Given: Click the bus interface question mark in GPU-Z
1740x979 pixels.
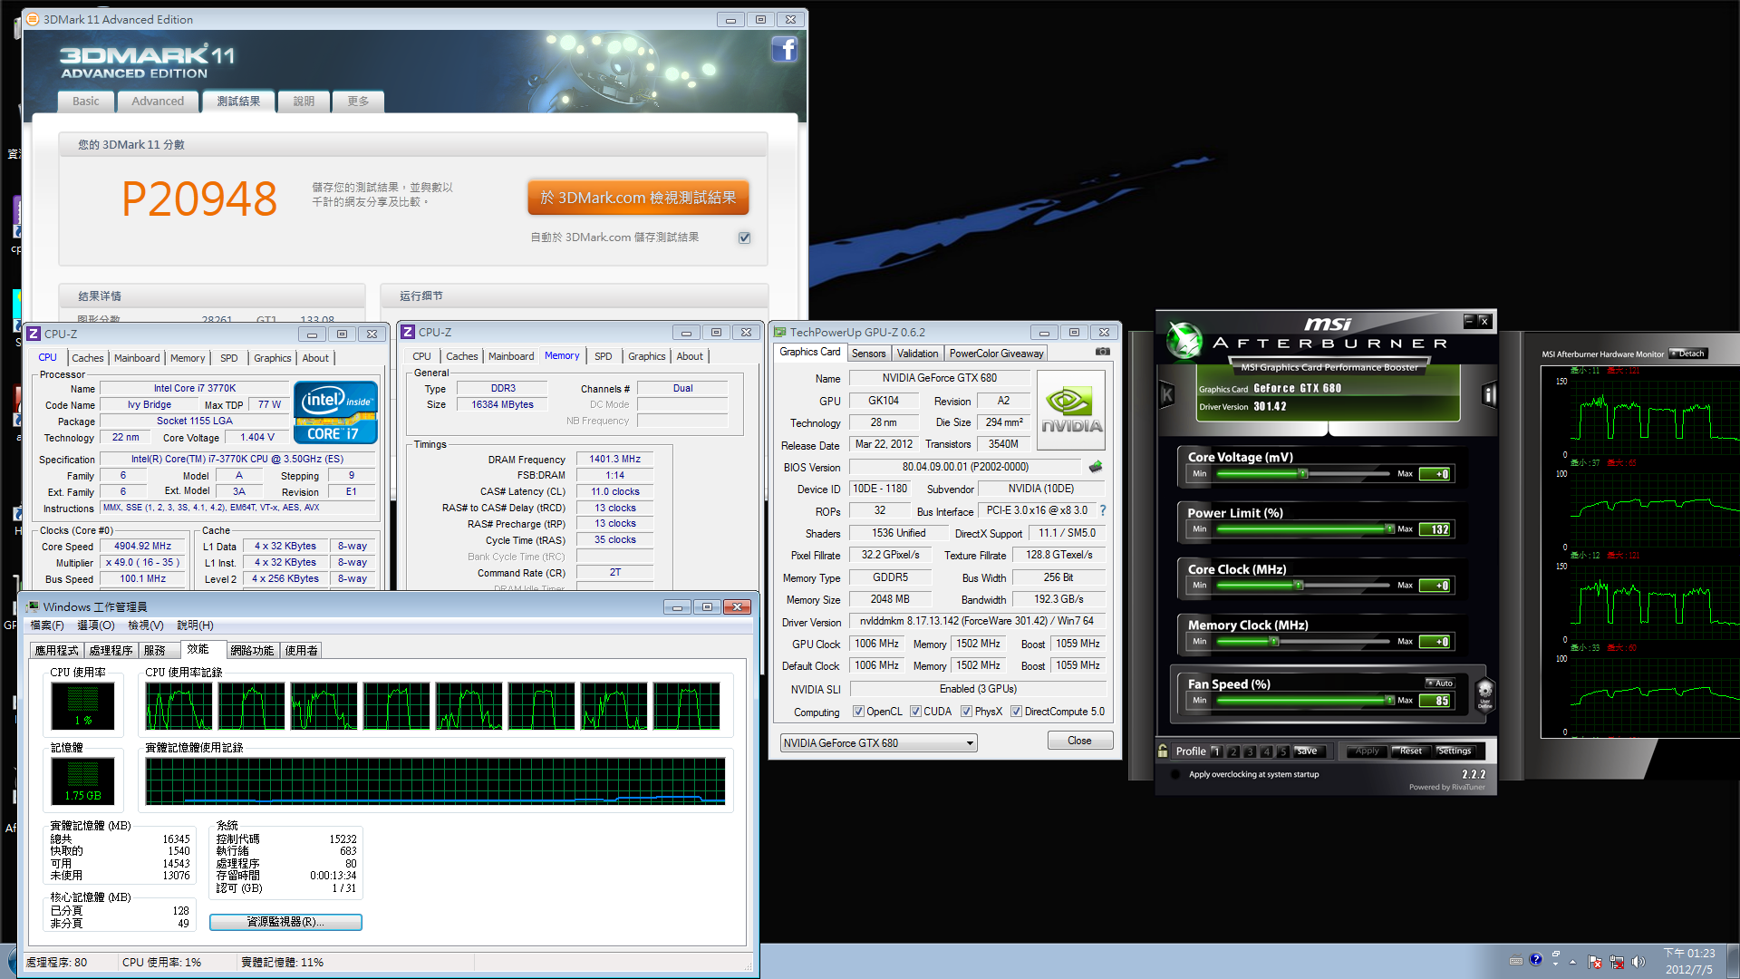Looking at the screenshot, I should [1103, 511].
